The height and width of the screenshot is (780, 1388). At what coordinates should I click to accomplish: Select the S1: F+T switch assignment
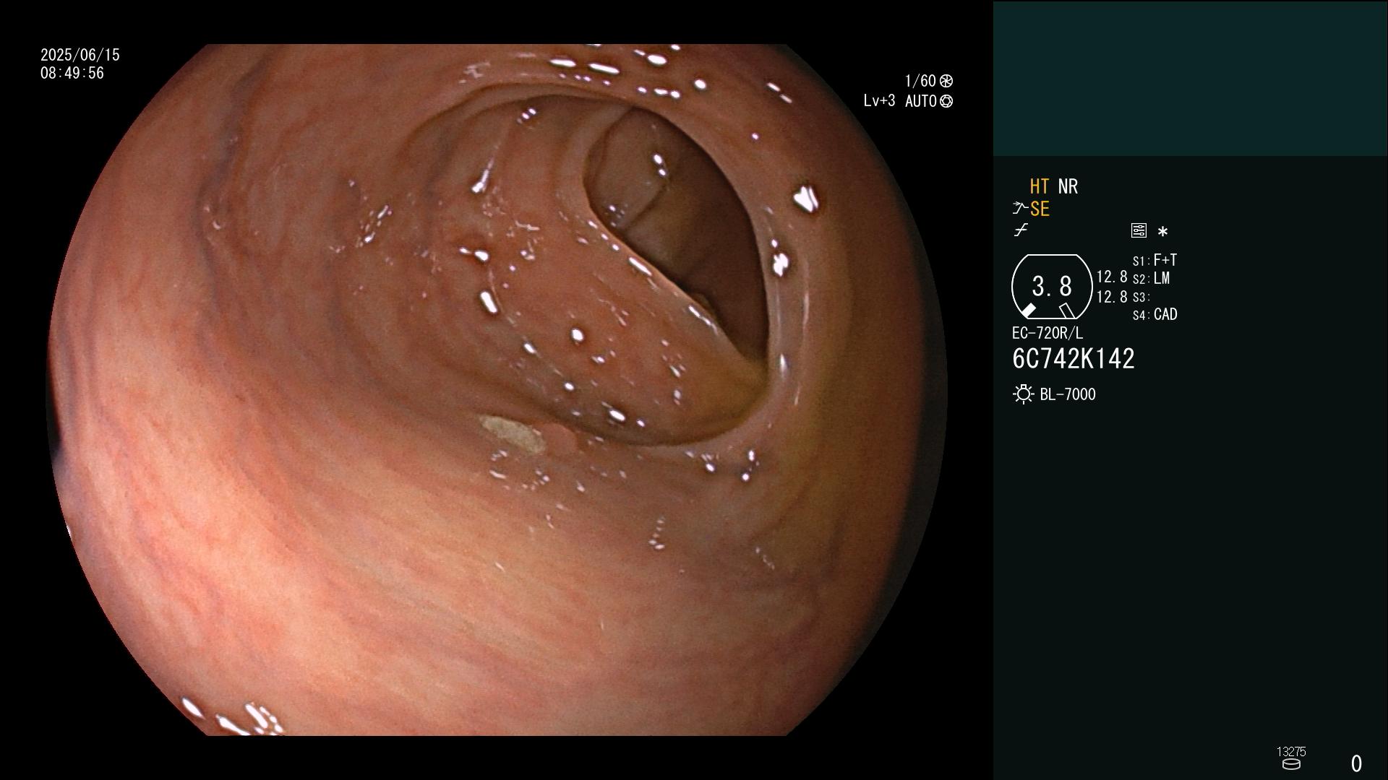(1154, 260)
